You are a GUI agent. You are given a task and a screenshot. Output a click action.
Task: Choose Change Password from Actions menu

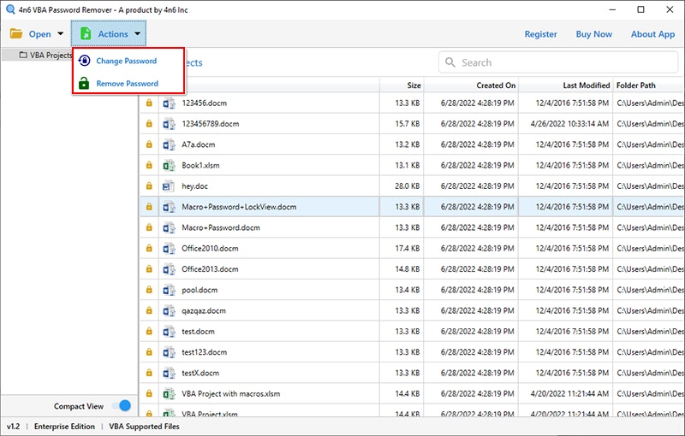[x=126, y=61]
